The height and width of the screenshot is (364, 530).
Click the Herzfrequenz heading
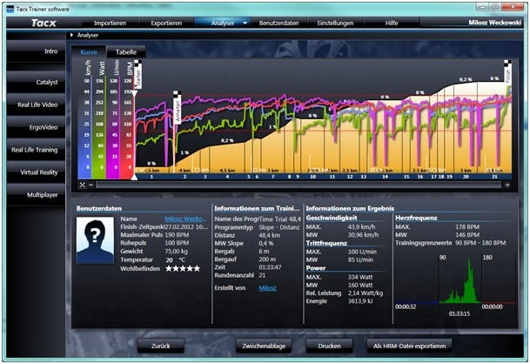(416, 219)
